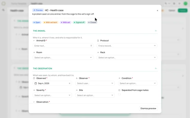This screenshot has width=190, height=118.
Task: Open the Condition dropdown
Action: coord(137,83)
